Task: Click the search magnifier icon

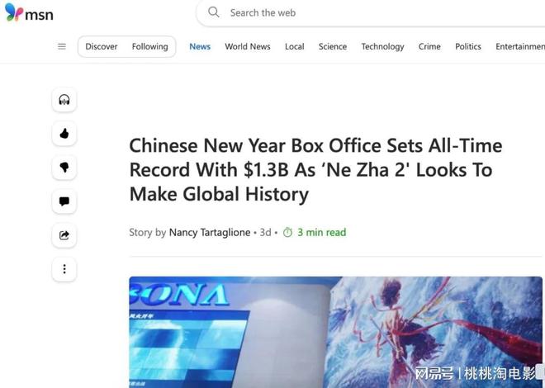Action: coord(214,12)
